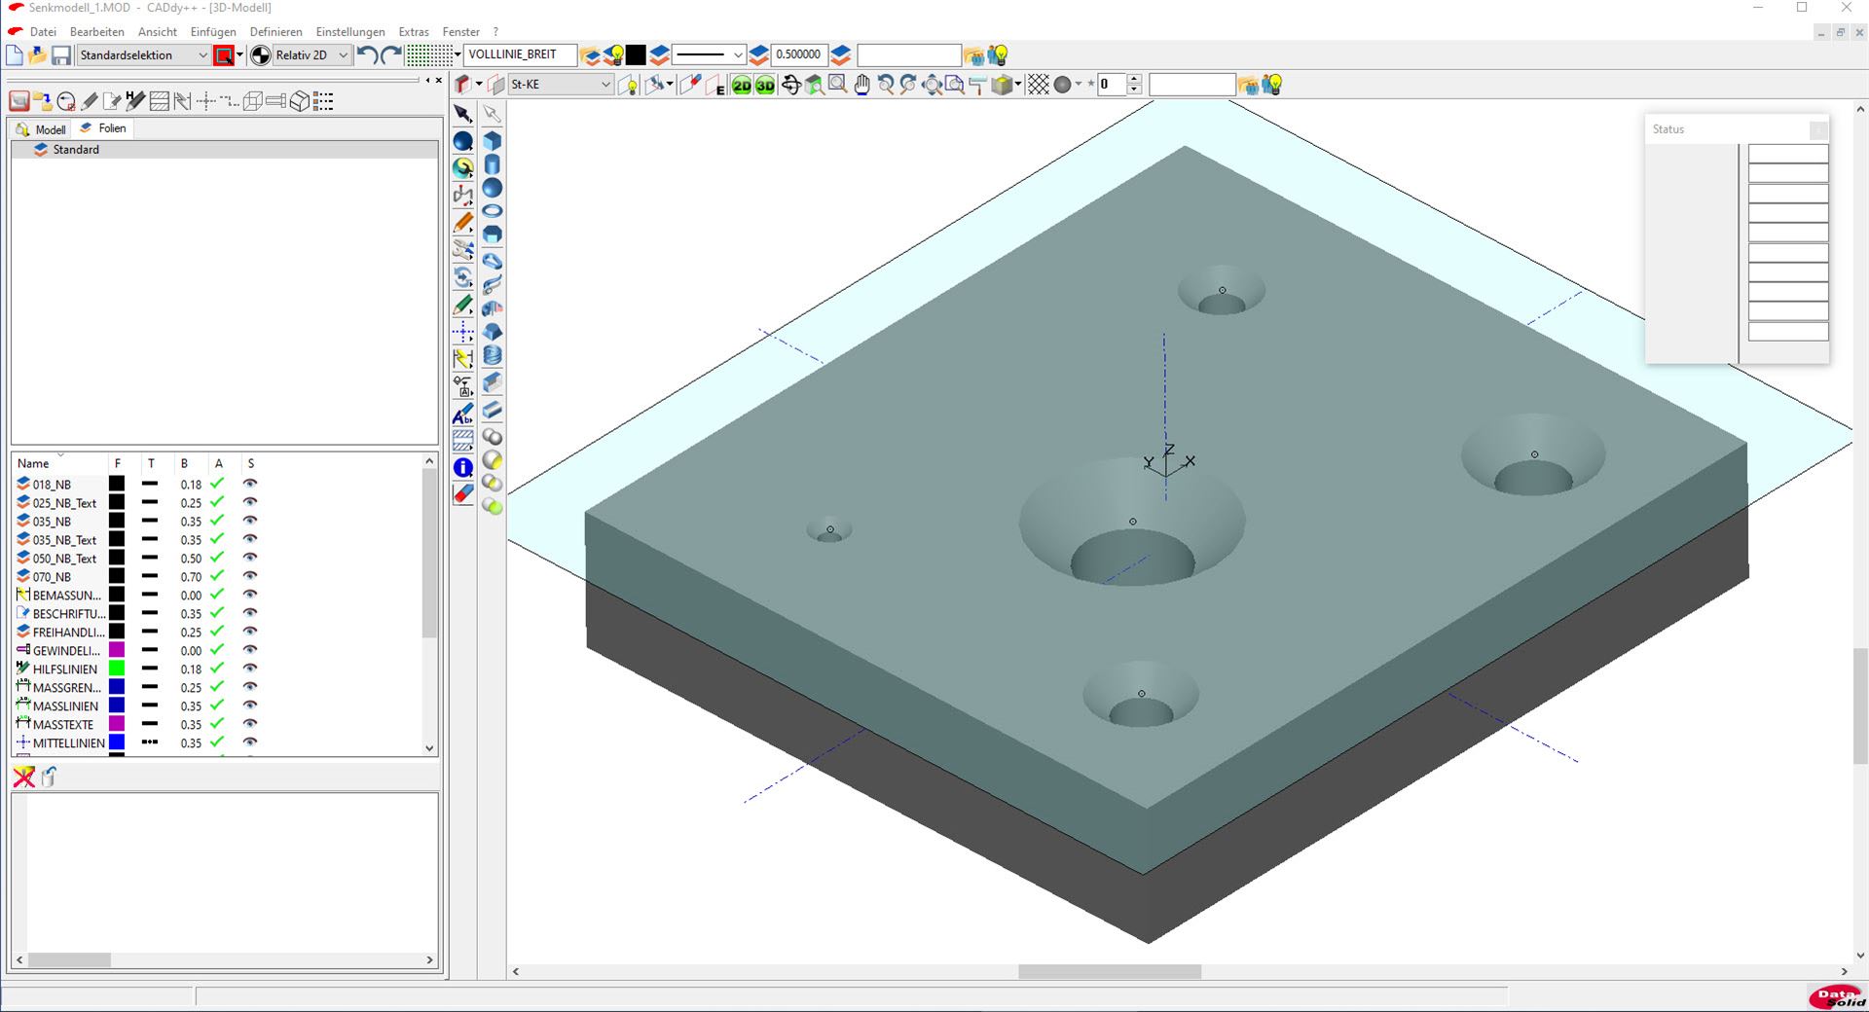Expand the red selection box dropdown arrow
This screenshot has width=1869, height=1012.
click(x=239, y=55)
